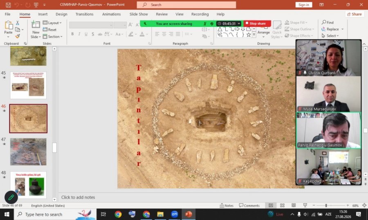
Task: Switch to the Transitions tab
Action: 85,14
